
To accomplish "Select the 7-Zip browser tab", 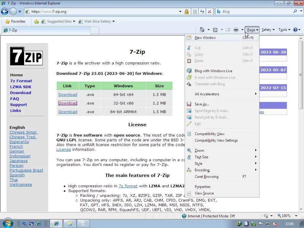I will 46,30.
